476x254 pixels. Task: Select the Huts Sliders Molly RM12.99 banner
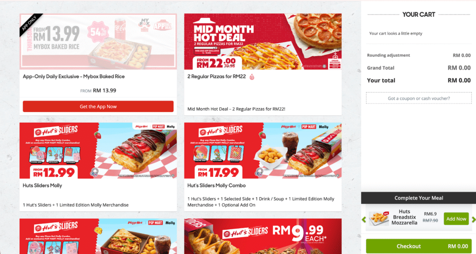(x=98, y=150)
